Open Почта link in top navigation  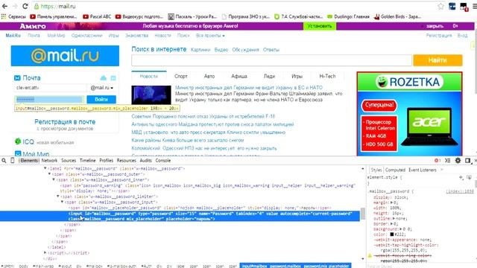pos(34,36)
